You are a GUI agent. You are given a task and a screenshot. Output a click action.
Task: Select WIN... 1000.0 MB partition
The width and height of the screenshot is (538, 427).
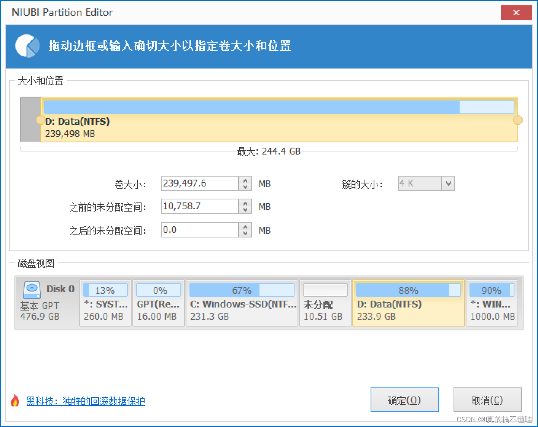(492, 303)
